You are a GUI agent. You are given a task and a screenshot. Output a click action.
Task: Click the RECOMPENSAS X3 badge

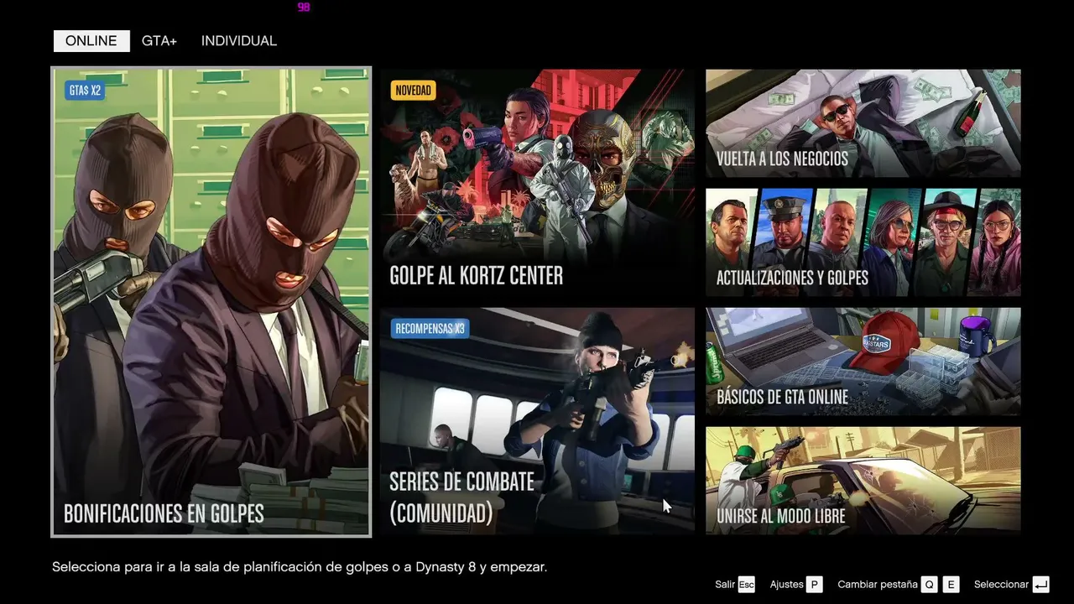430,328
